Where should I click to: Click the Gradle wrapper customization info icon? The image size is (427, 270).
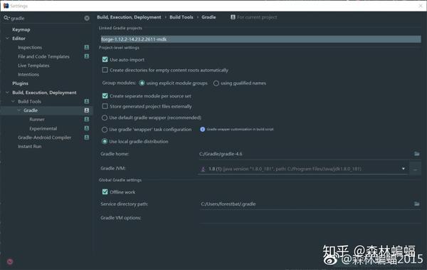pos(202,129)
